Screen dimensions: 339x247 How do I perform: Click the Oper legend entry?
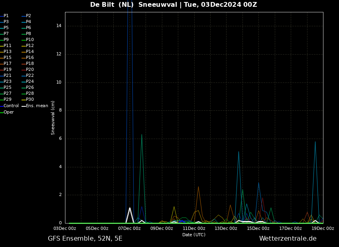tap(7, 112)
